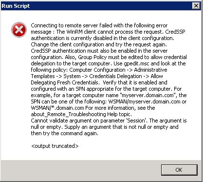Click the 'WSMAN/myserver.domain.com' SPN text
Image resolution: width=203 pixels, height=182 pixels.
click(144, 101)
